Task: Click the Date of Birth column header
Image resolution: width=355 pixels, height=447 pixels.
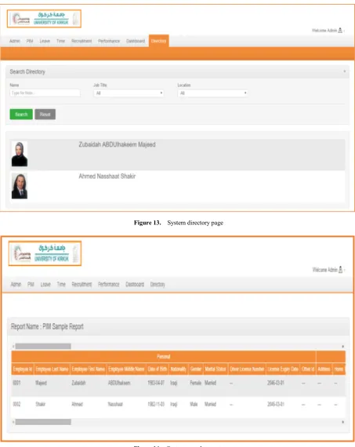Action: [158, 369]
